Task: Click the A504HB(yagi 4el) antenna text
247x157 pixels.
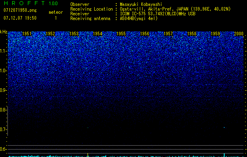Action: tap(139, 18)
